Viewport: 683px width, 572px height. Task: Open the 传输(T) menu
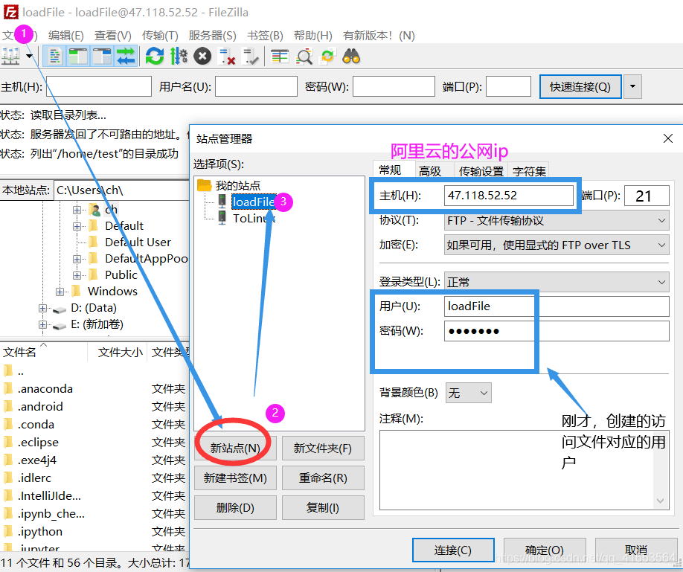coord(160,35)
